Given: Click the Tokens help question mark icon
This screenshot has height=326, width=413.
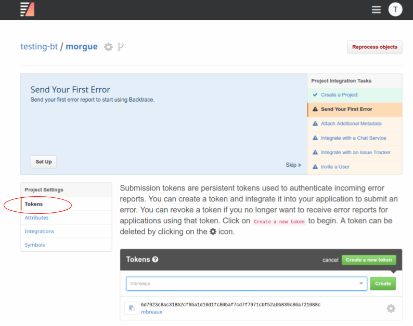Looking at the screenshot, I should pos(156,260).
